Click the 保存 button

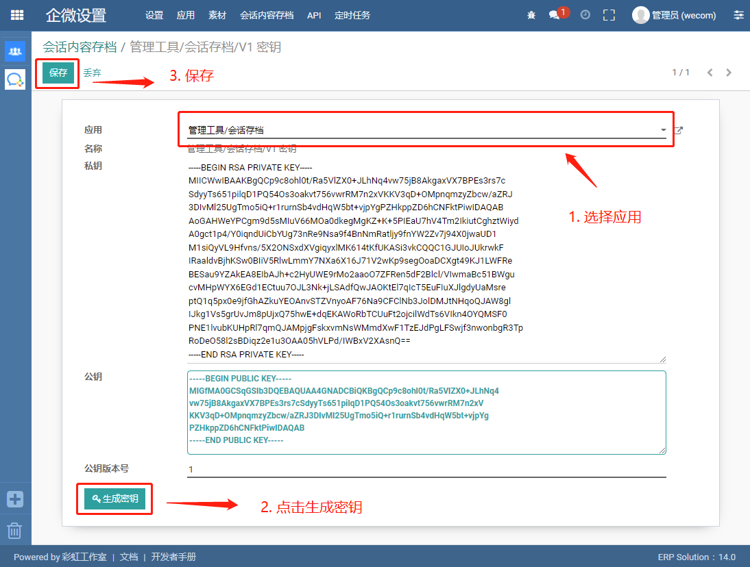58,73
